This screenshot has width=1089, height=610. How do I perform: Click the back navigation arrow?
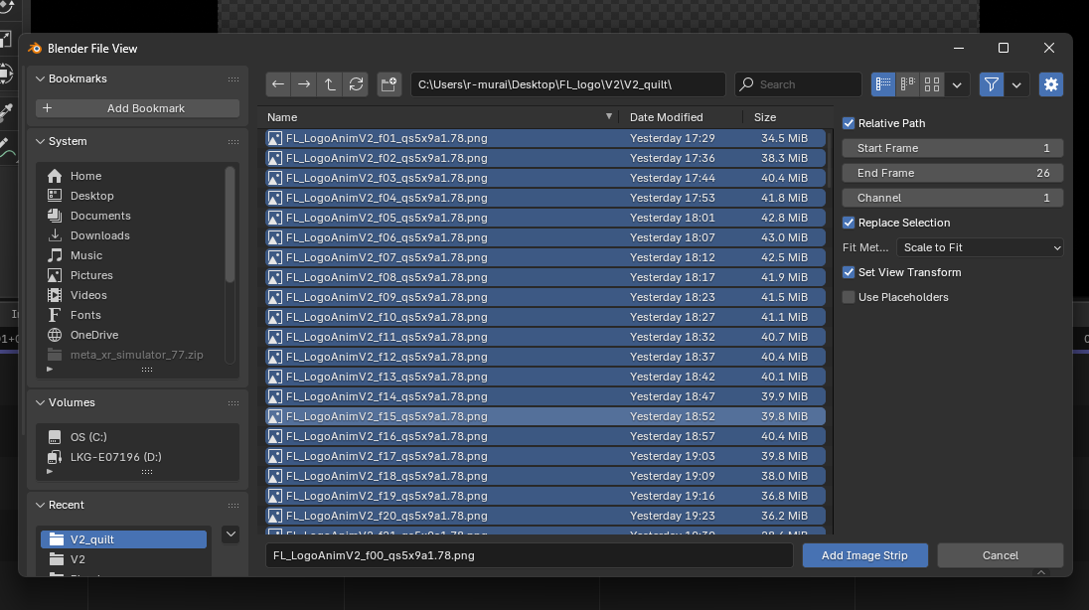[278, 84]
